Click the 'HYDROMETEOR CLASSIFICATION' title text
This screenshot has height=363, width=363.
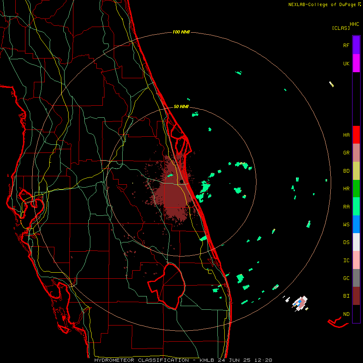pos(142,360)
